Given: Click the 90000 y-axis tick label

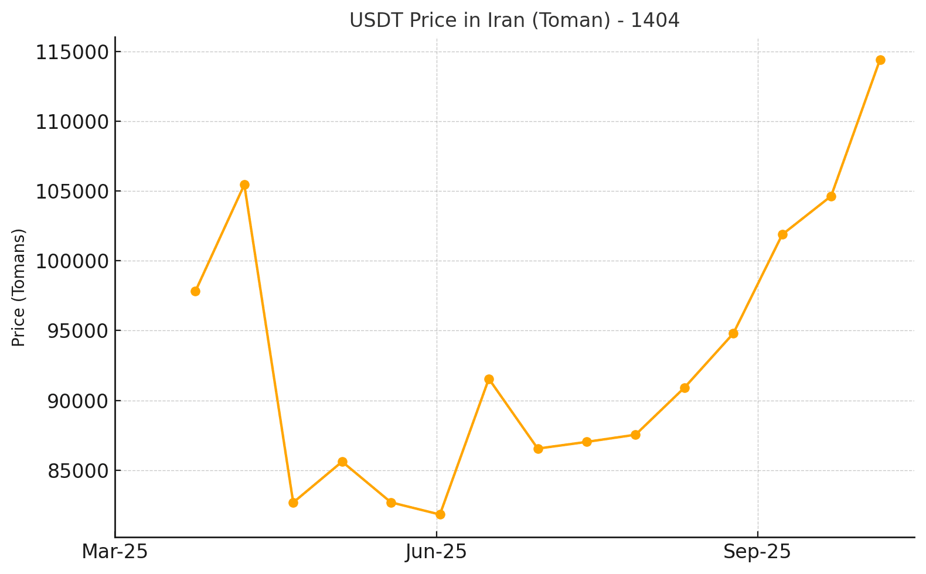Looking at the screenshot, I should click(78, 401).
